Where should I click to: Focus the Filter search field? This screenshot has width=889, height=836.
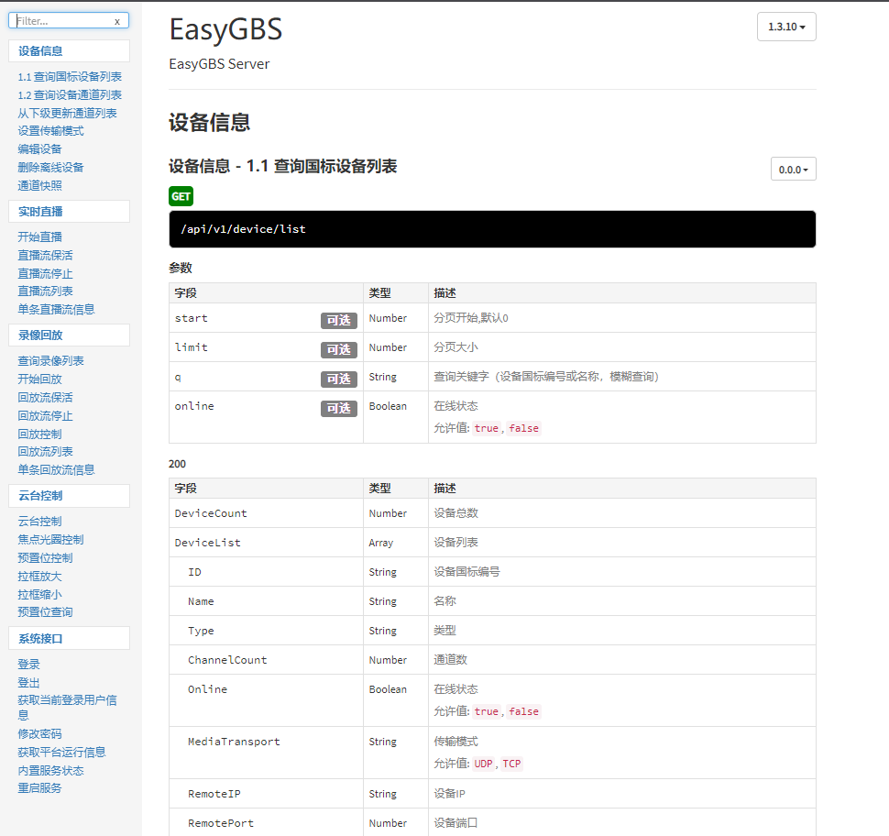pos(69,21)
